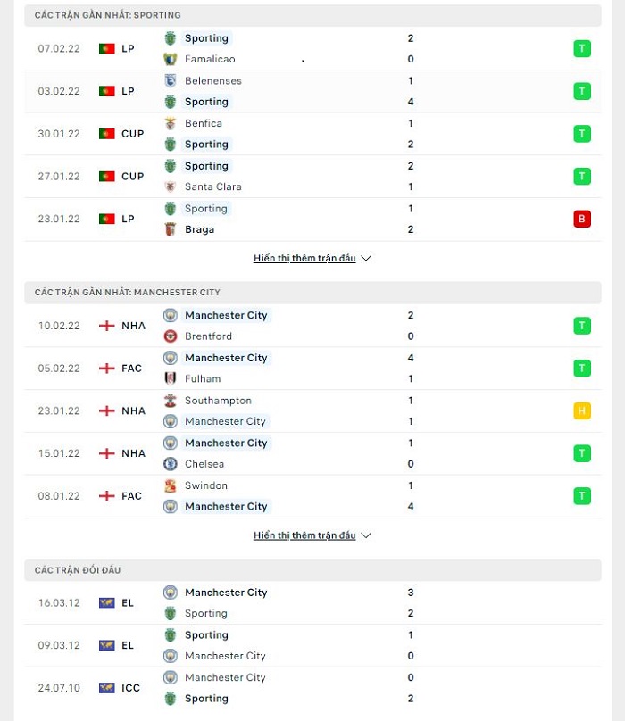Click chevron beside Sporting's show-more link

coord(366,259)
